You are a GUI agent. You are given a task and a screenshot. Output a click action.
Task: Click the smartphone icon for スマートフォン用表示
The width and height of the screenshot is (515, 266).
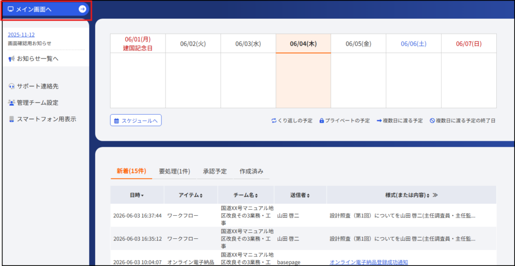tap(12, 119)
